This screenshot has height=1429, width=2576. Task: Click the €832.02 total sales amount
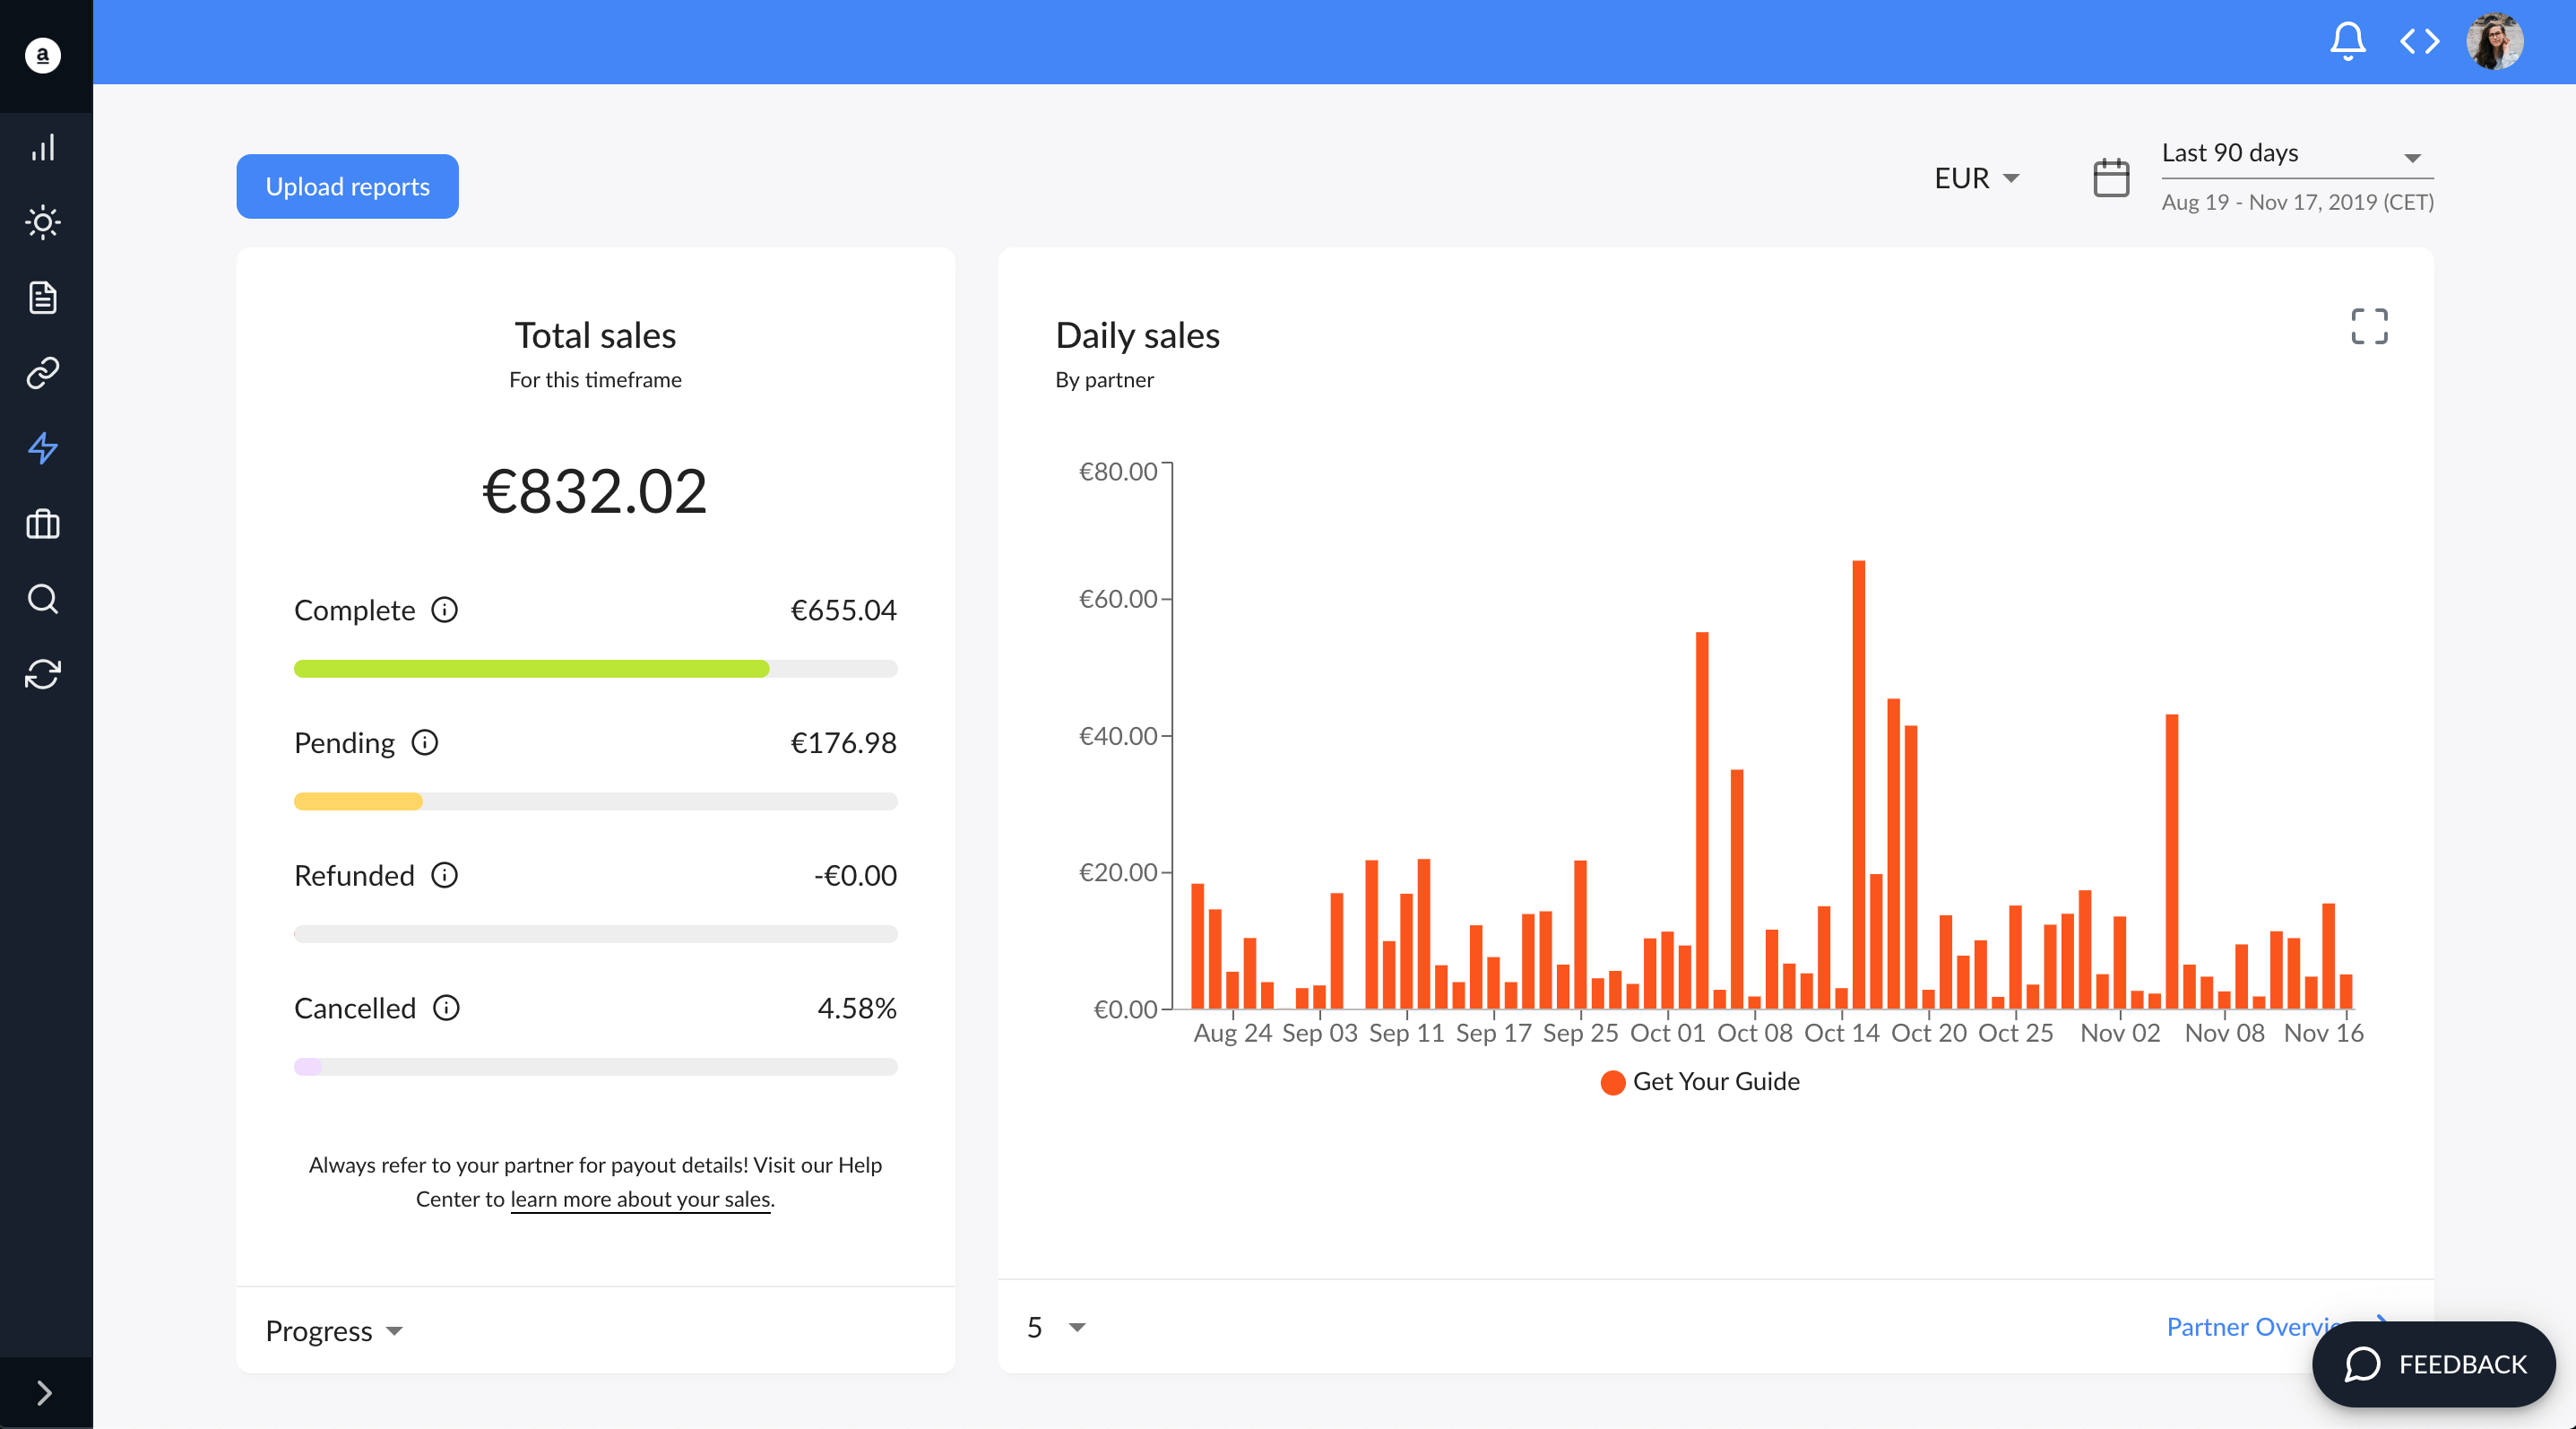(x=595, y=491)
